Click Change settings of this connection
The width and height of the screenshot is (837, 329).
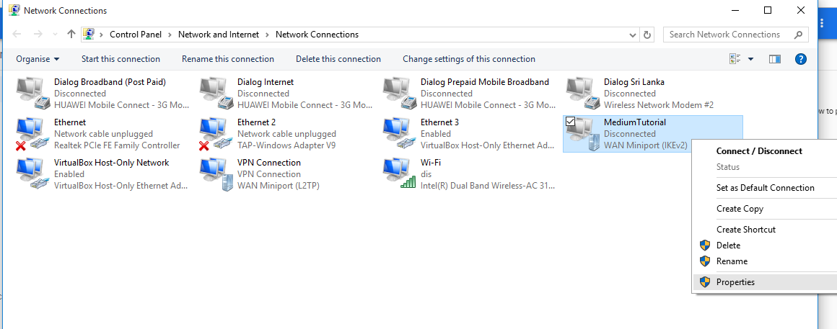(x=469, y=59)
